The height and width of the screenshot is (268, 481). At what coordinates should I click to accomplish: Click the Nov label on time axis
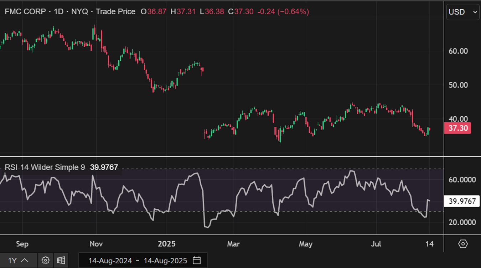pyautogui.click(x=96, y=244)
